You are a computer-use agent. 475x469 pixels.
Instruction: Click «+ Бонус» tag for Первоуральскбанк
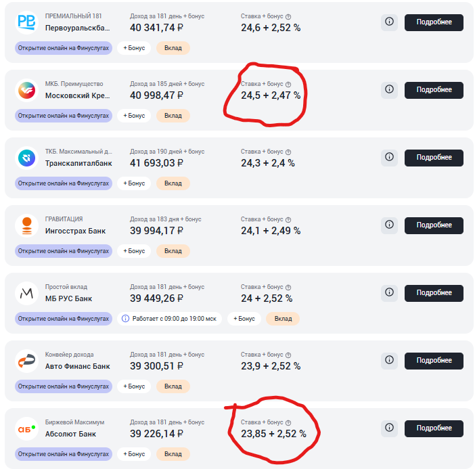[134, 48]
